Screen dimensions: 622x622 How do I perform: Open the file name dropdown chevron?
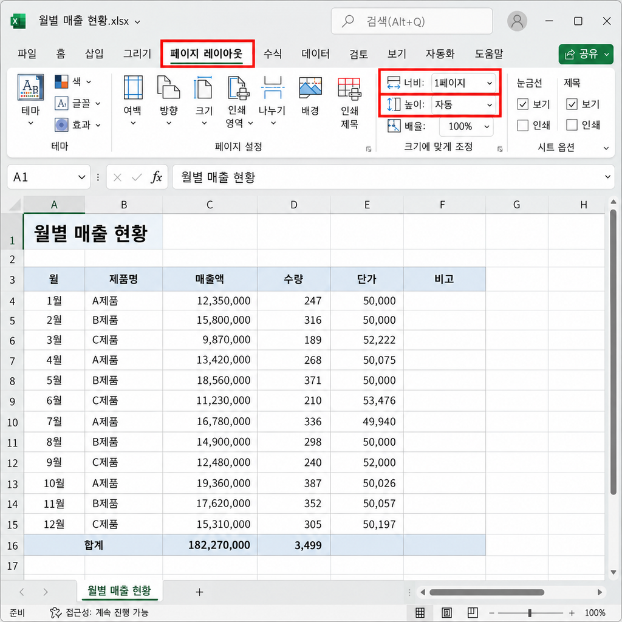(137, 22)
